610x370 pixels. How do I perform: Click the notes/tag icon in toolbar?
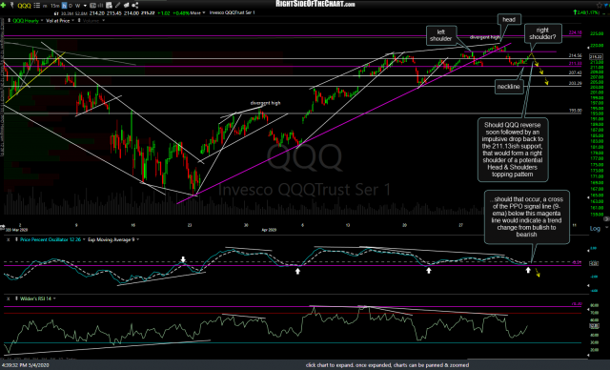[x=127, y=6]
